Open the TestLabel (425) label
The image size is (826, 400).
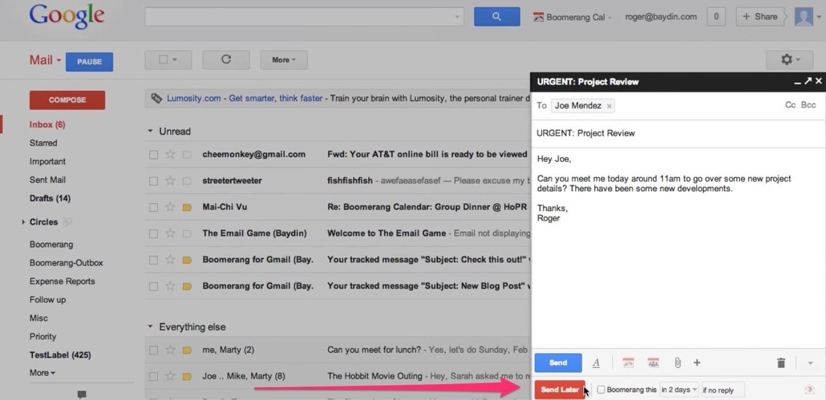[x=60, y=355]
